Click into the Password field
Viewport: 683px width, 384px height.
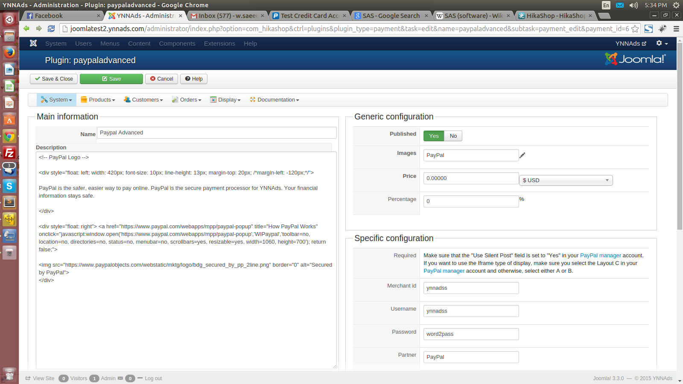(471, 334)
